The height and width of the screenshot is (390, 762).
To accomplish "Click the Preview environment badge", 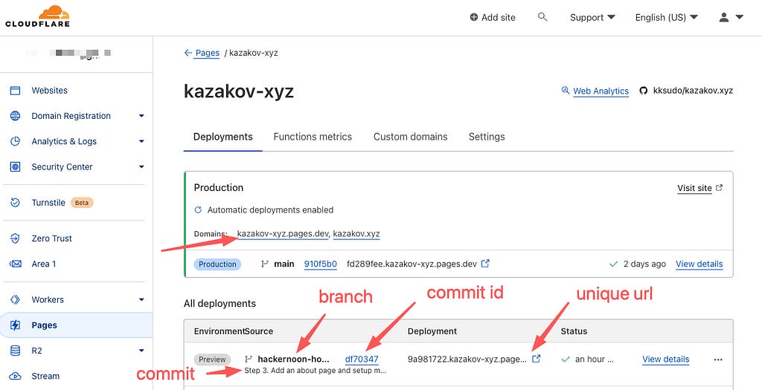I will pos(212,360).
